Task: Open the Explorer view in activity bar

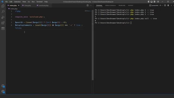Action: click(3, 6)
